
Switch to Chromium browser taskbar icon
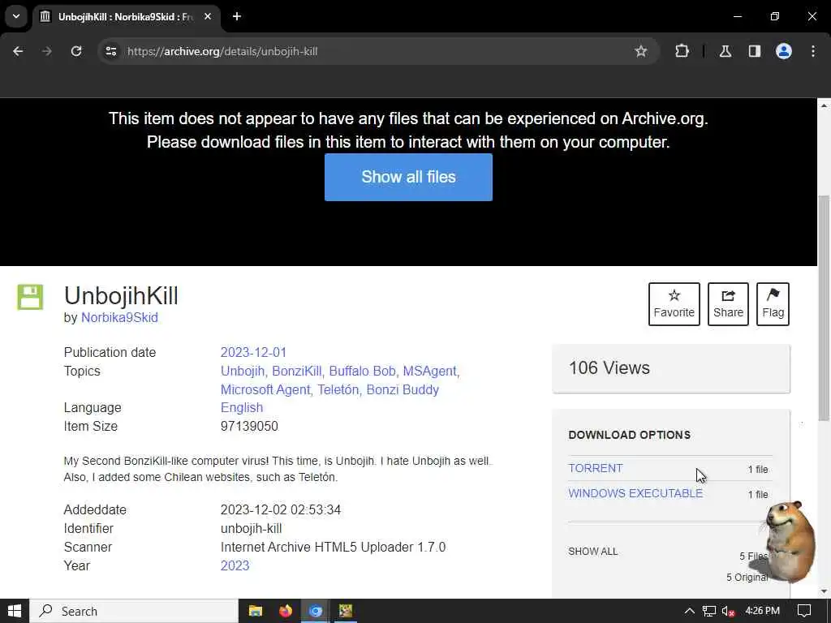tap(316, 611)
